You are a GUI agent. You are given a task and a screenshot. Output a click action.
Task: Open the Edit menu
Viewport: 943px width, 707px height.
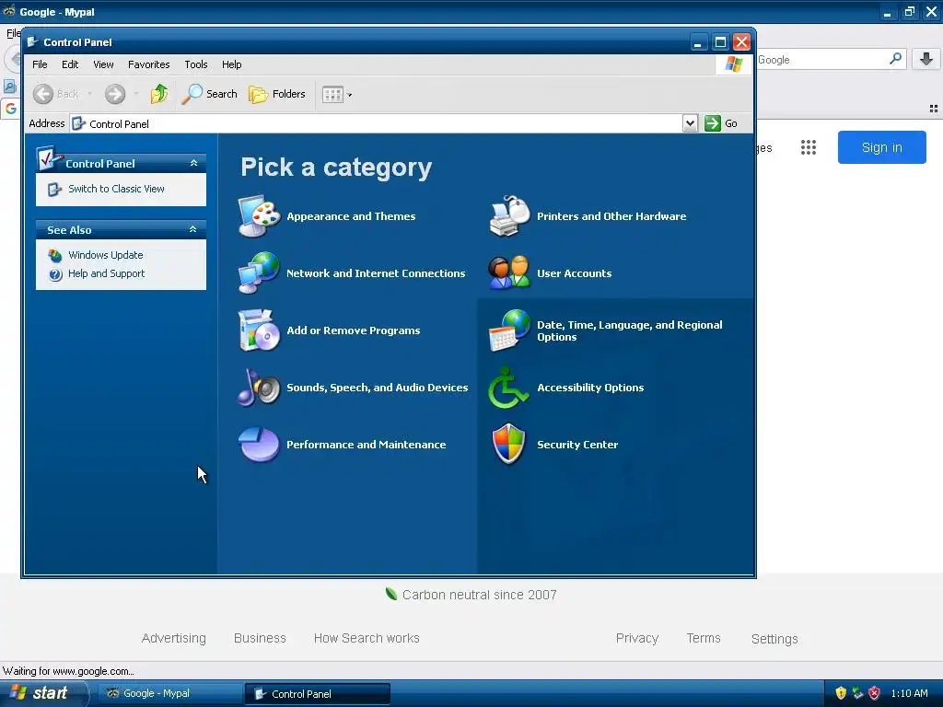pos(70,64)
